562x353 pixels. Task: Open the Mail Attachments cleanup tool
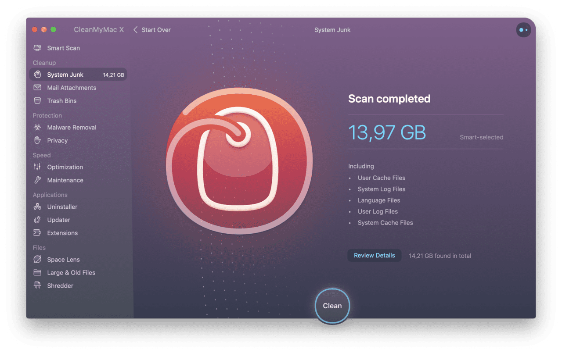tap(72, 88)
